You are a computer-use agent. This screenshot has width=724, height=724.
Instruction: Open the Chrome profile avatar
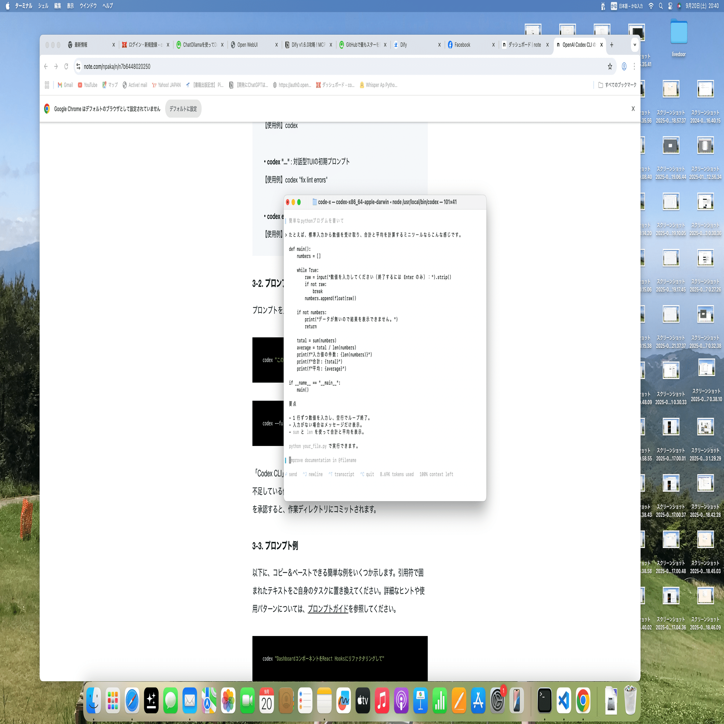pos(623,66)
